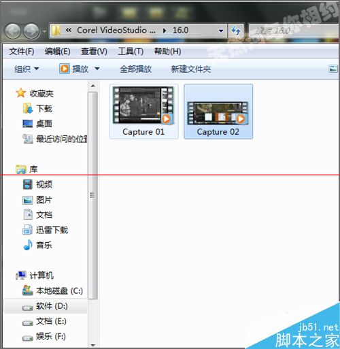The height and width of the screenshot is (349, 340).
Task: Open the 工具(T) menu
Action: coord(131,52)
